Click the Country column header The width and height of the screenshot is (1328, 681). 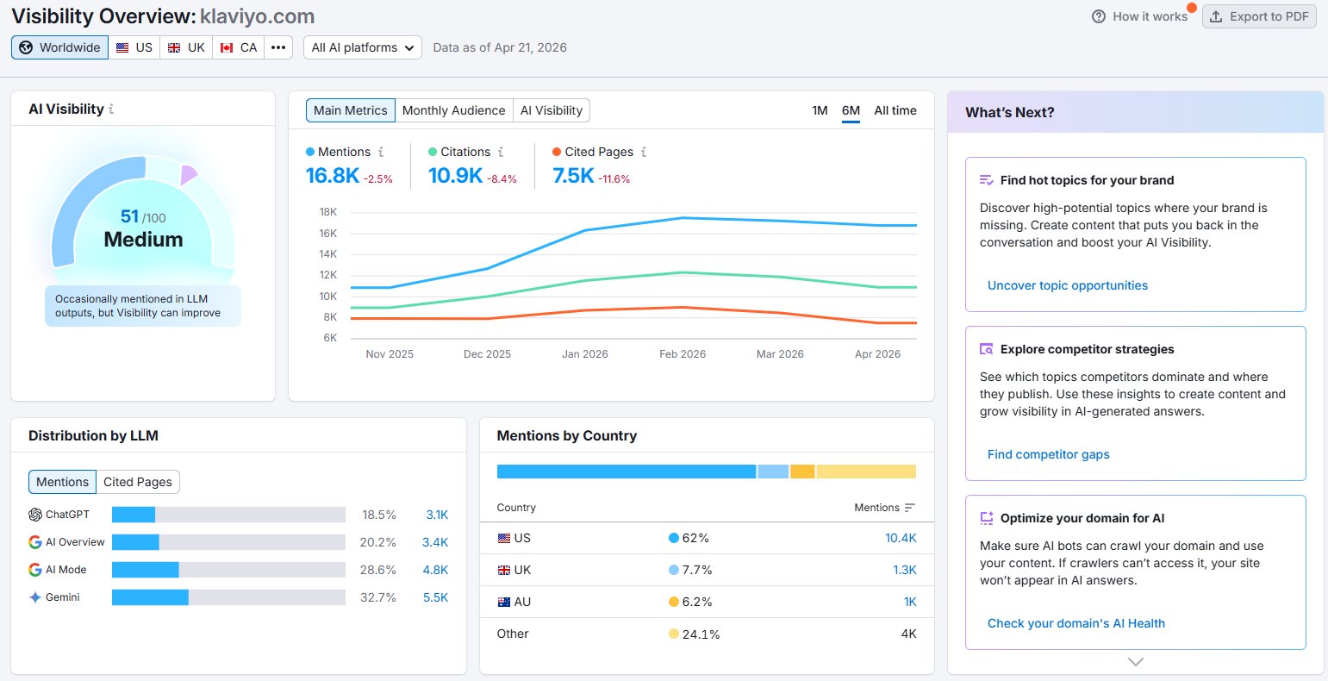tap(516, 508)
